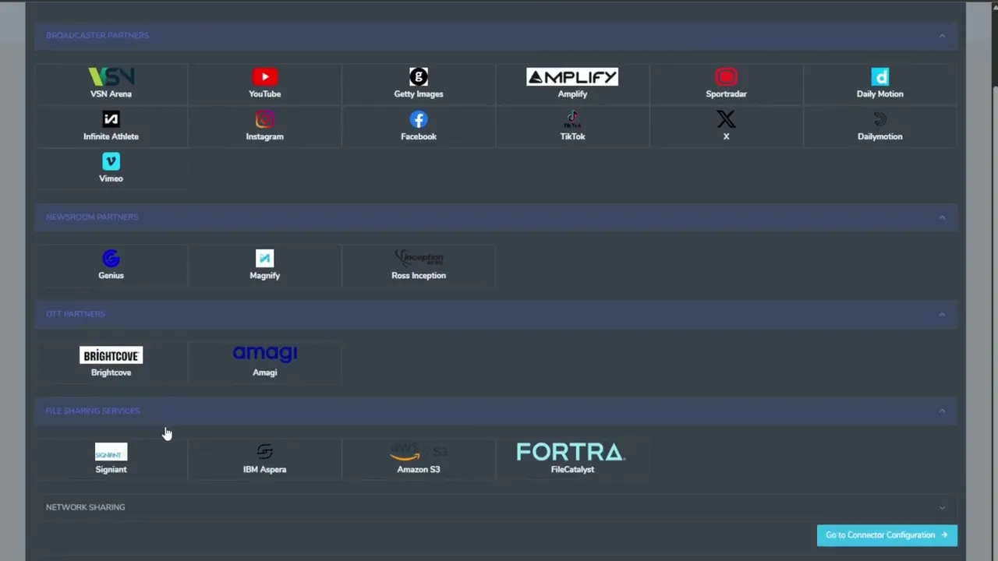
Task: Select the VSN Arena connector icon
Action: (111, 76)
